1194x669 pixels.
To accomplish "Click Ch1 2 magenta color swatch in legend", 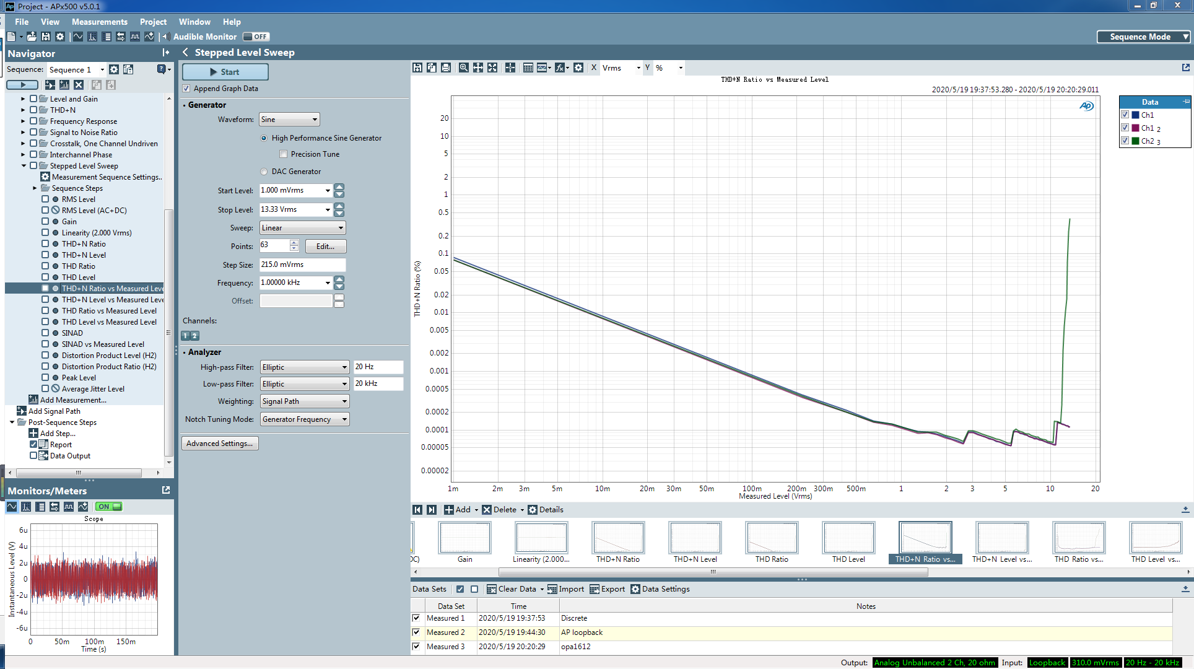I will click(x=1136, y=128).
